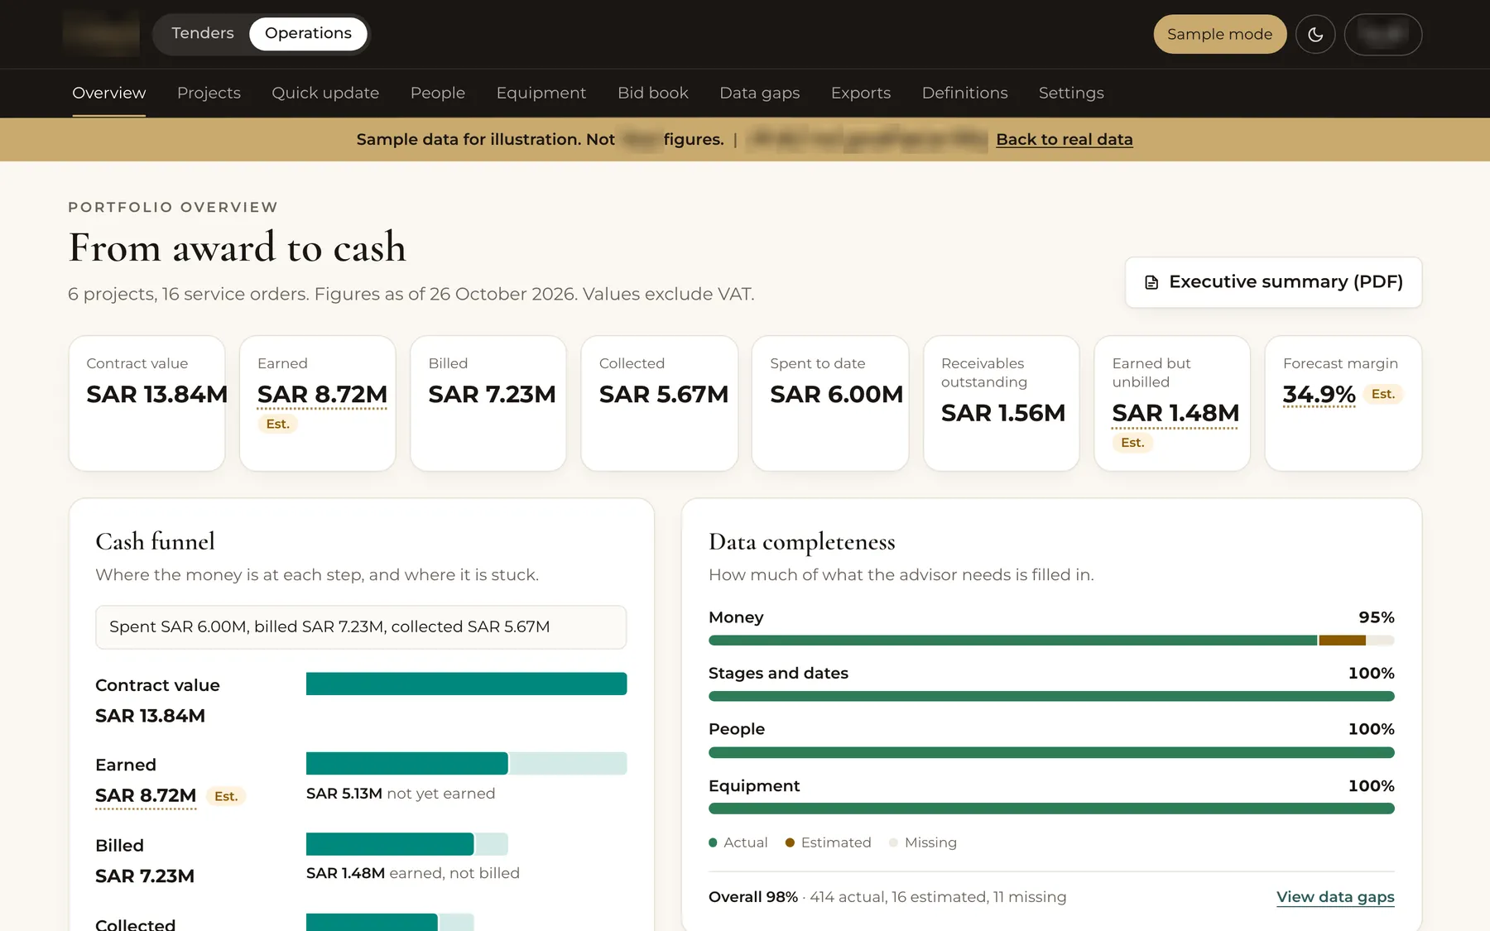Image resolution: width=1490 pixels, height=931 pixels.
Task: Go to Exports tab
Action: click(x=861, y=93)
